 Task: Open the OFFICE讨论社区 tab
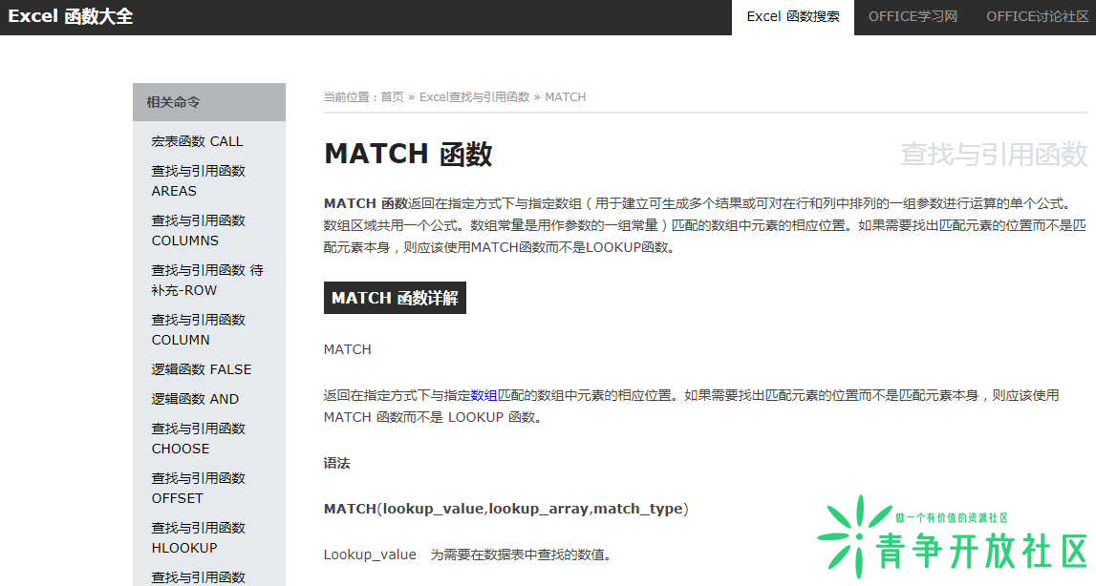pyautogui.click(x=1038, y=17)
